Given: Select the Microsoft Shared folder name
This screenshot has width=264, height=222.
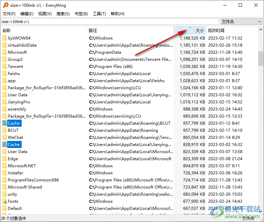Looking at the screenshot, I should [x=25, y=187].
